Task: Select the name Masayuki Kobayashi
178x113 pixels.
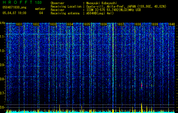Action: [x=102, y=3]
